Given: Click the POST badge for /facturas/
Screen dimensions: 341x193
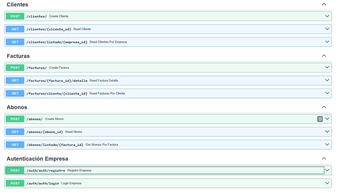Looking at the screenshot, I should pyautogui.click(x=15, y=68).
